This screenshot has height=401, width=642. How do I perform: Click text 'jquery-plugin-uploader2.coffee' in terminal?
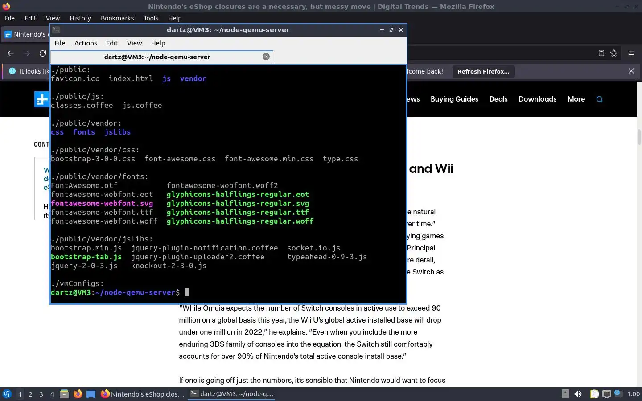click(x=198, y=257)
